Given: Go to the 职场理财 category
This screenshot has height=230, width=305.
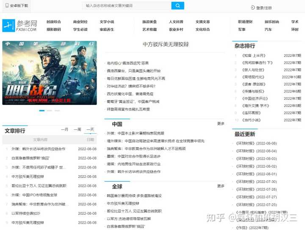Looking at the screenshot, I should (x=245, y=22).
